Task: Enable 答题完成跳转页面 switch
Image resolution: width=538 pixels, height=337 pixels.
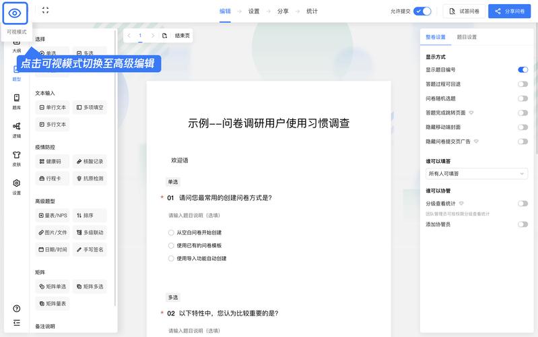Action: (523, 113)
